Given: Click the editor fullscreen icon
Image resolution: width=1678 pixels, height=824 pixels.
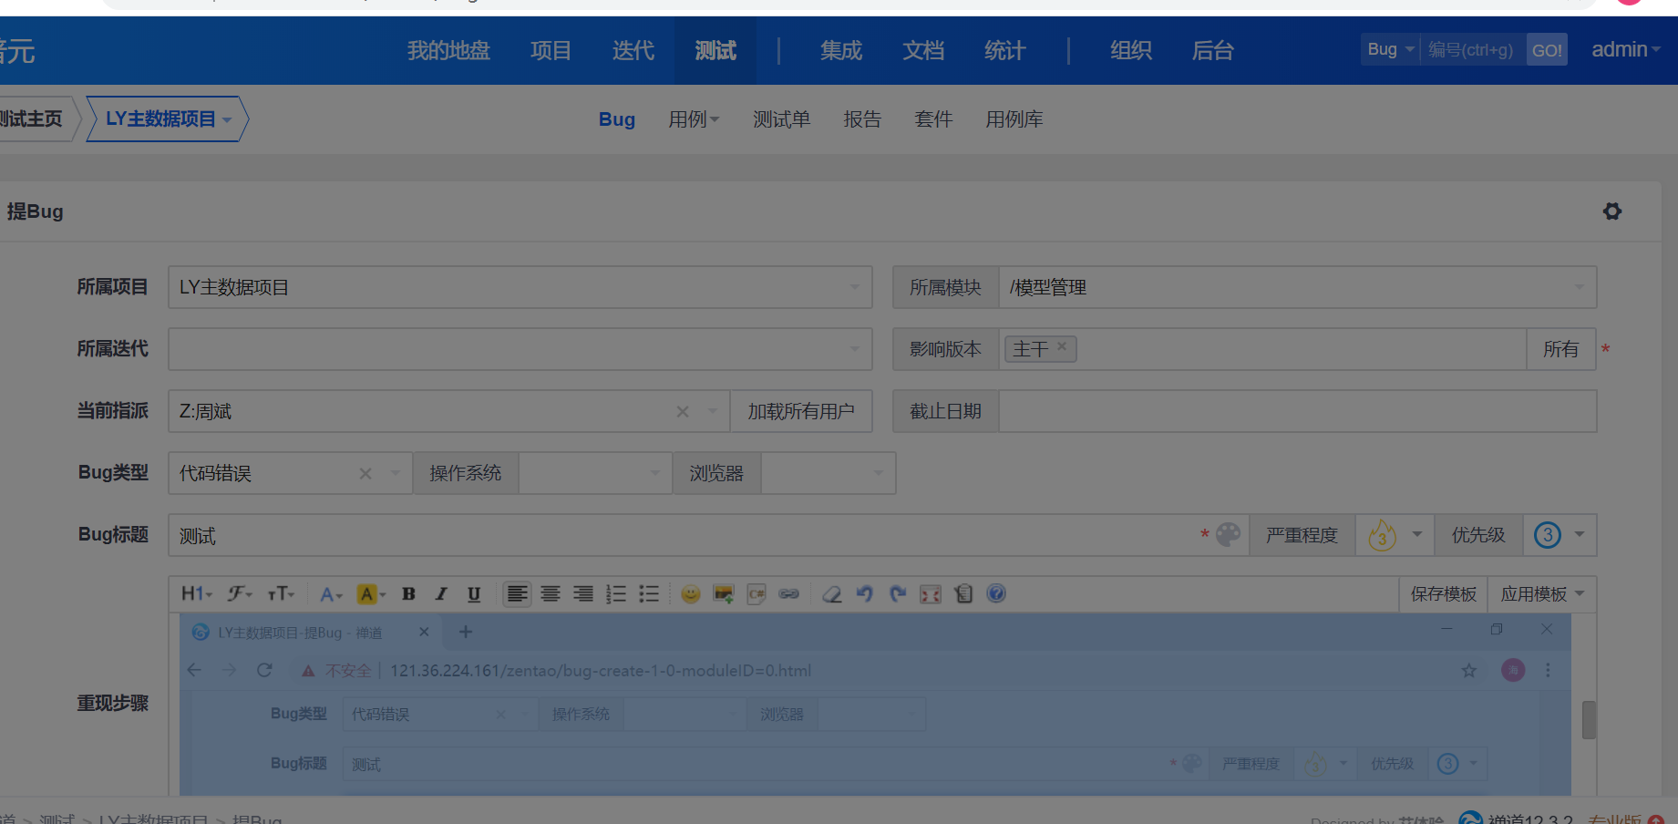Looking at the screenshot, I should coord(931,594).
